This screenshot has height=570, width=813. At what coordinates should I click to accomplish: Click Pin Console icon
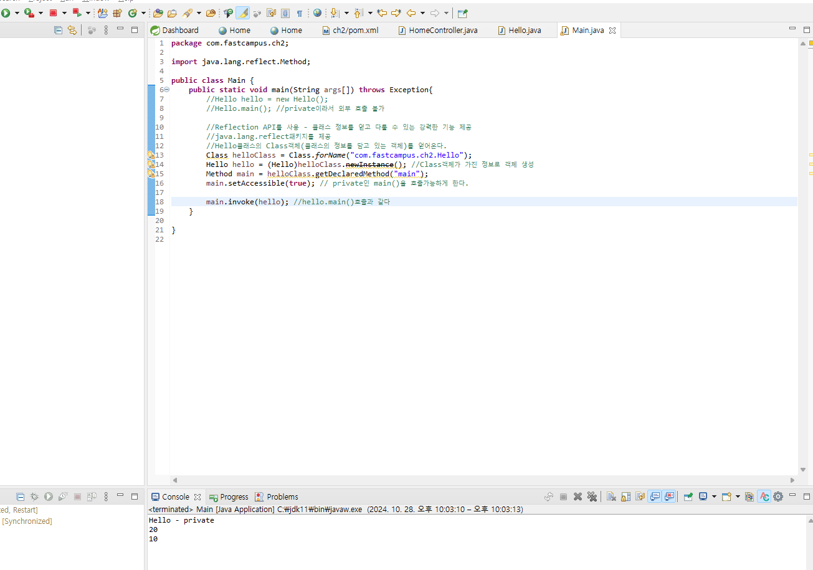point(688,496)
